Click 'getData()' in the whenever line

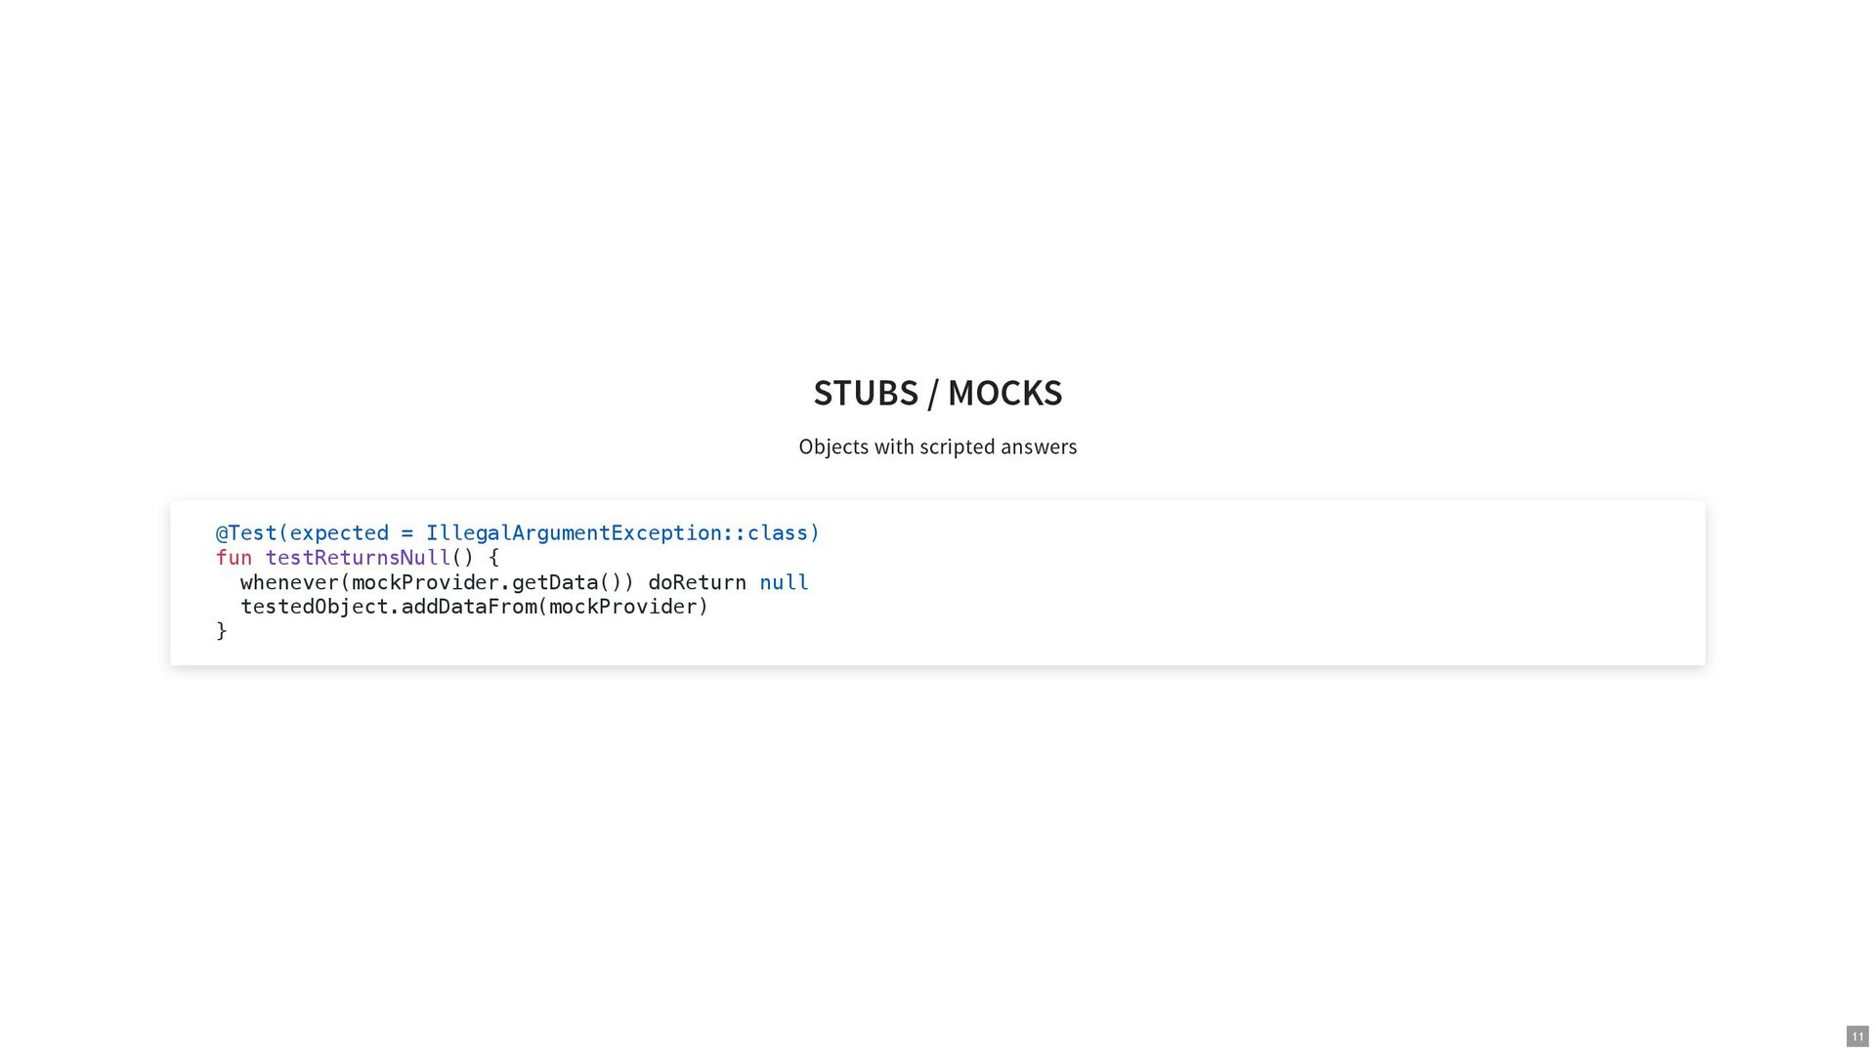tap(567, 582)
